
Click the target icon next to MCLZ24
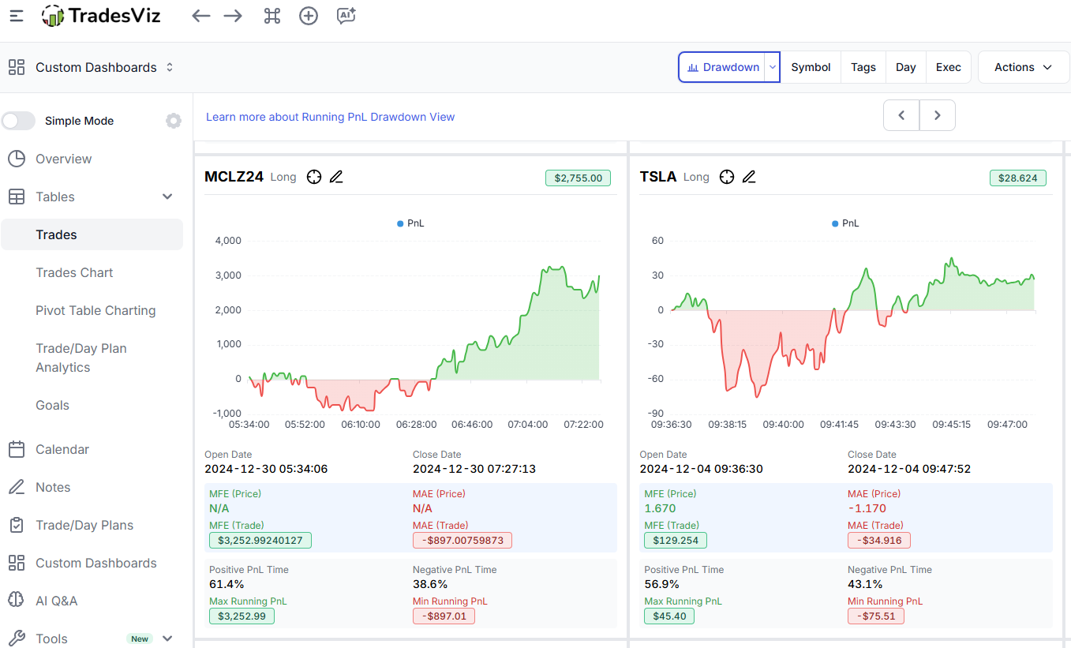click(314, 177)
